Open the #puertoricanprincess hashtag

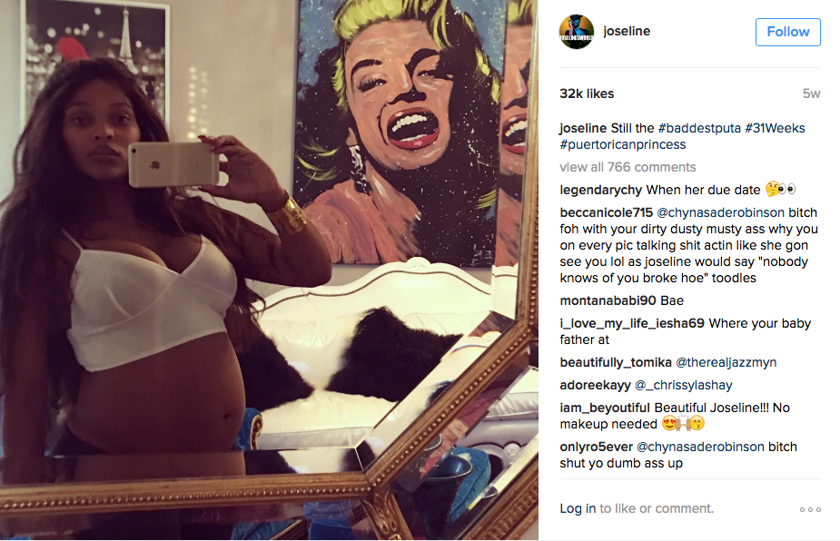point(622,144)
